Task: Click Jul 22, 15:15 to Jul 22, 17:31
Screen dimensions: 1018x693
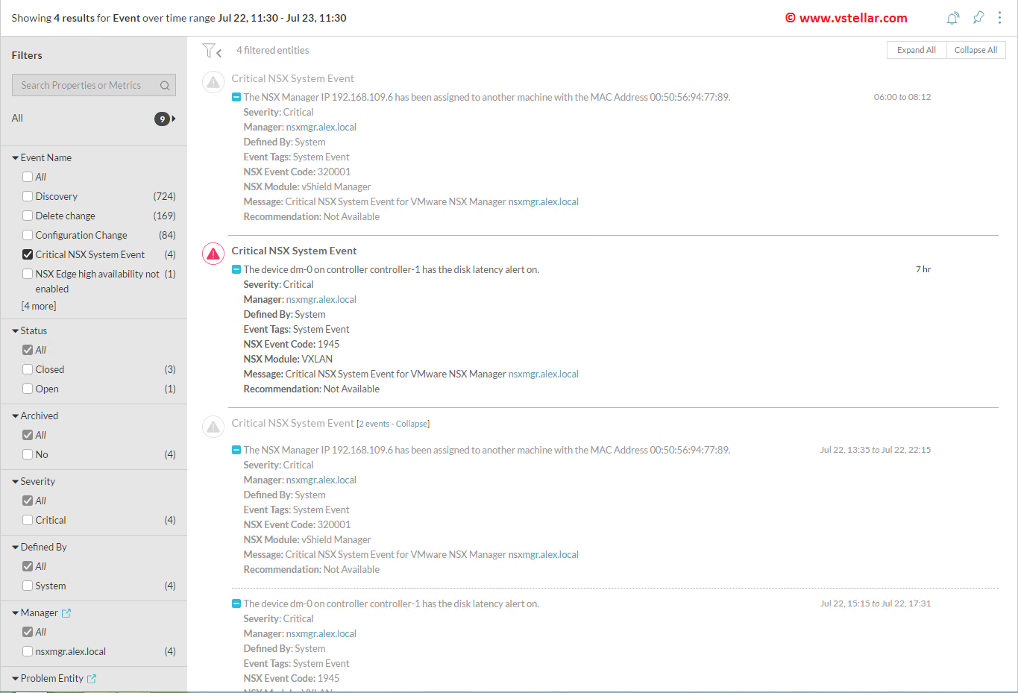Action: (876, 603)
